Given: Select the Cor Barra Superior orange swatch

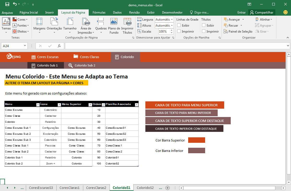Looking at the screenshot, I should point(197,140).
